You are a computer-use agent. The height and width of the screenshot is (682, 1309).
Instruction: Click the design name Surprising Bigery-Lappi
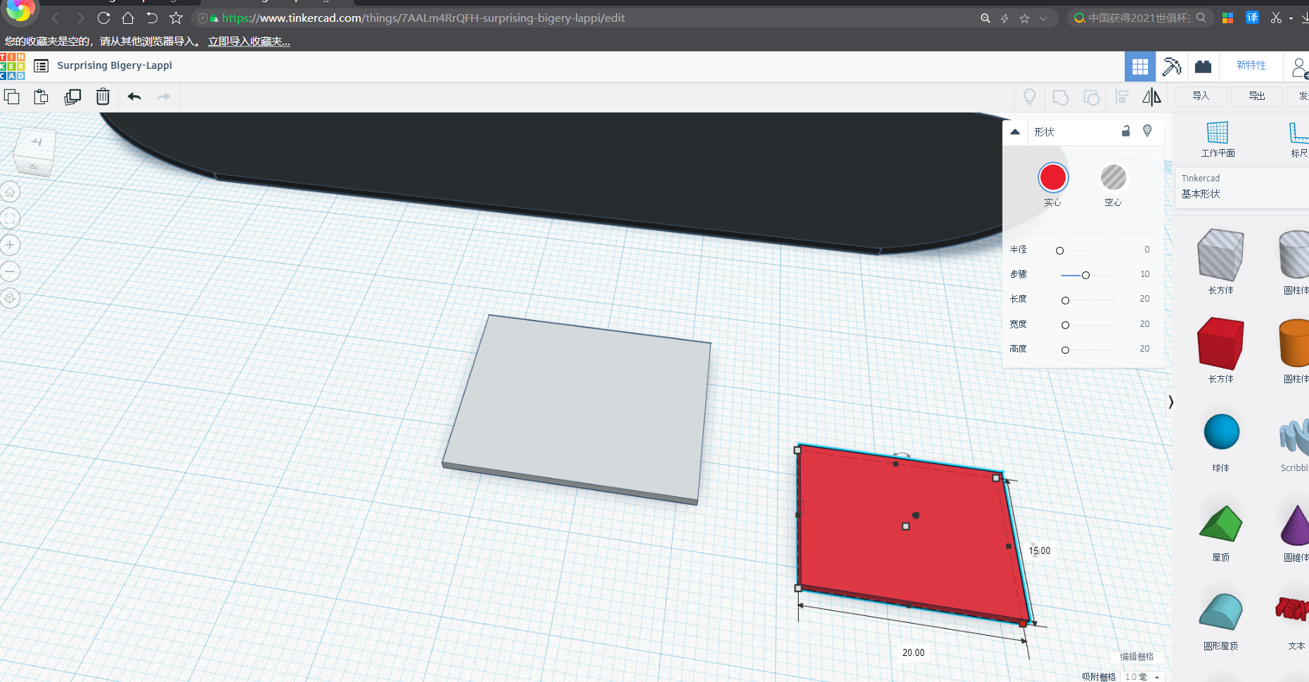(115, 65)
